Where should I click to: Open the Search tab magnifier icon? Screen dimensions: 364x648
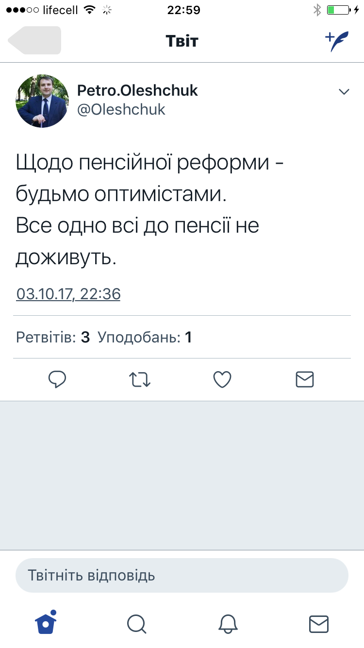coord(136,624)
